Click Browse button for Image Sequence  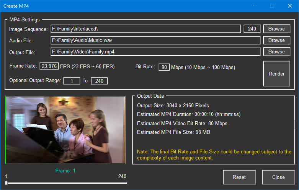coord(276,29)
